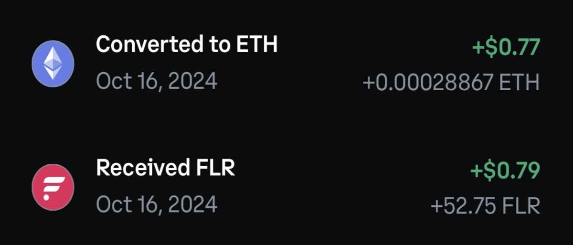Screen dimensions: 573x245
Task: Click the 'Converted to ETH' title text
Action: click(x=187, y=45)
